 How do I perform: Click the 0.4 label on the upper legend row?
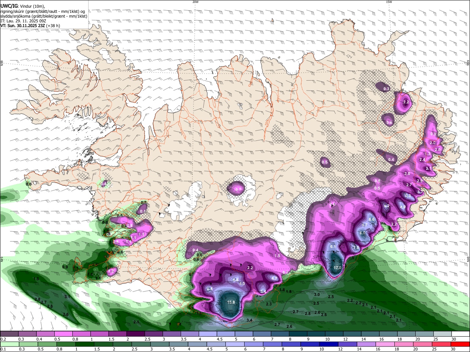(39, 339)
